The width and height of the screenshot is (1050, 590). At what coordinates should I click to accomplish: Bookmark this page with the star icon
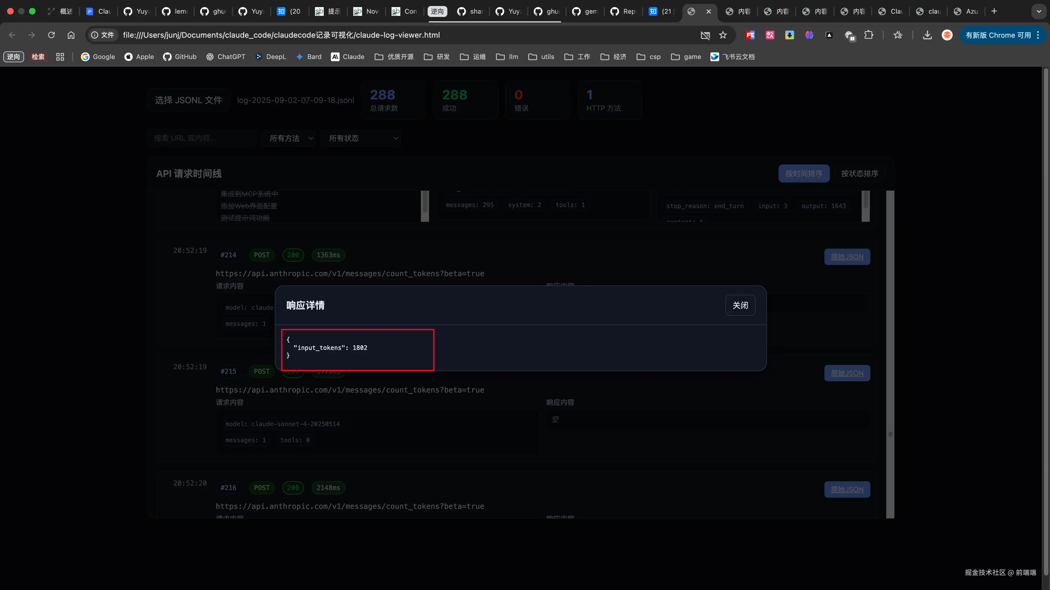click(723, 35)
